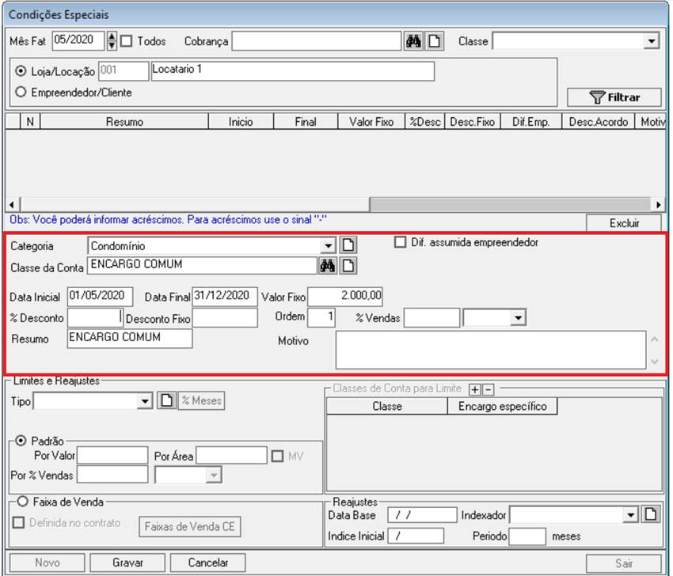
Task: Save with the Gravar button
Action: (x=127, y=563)
